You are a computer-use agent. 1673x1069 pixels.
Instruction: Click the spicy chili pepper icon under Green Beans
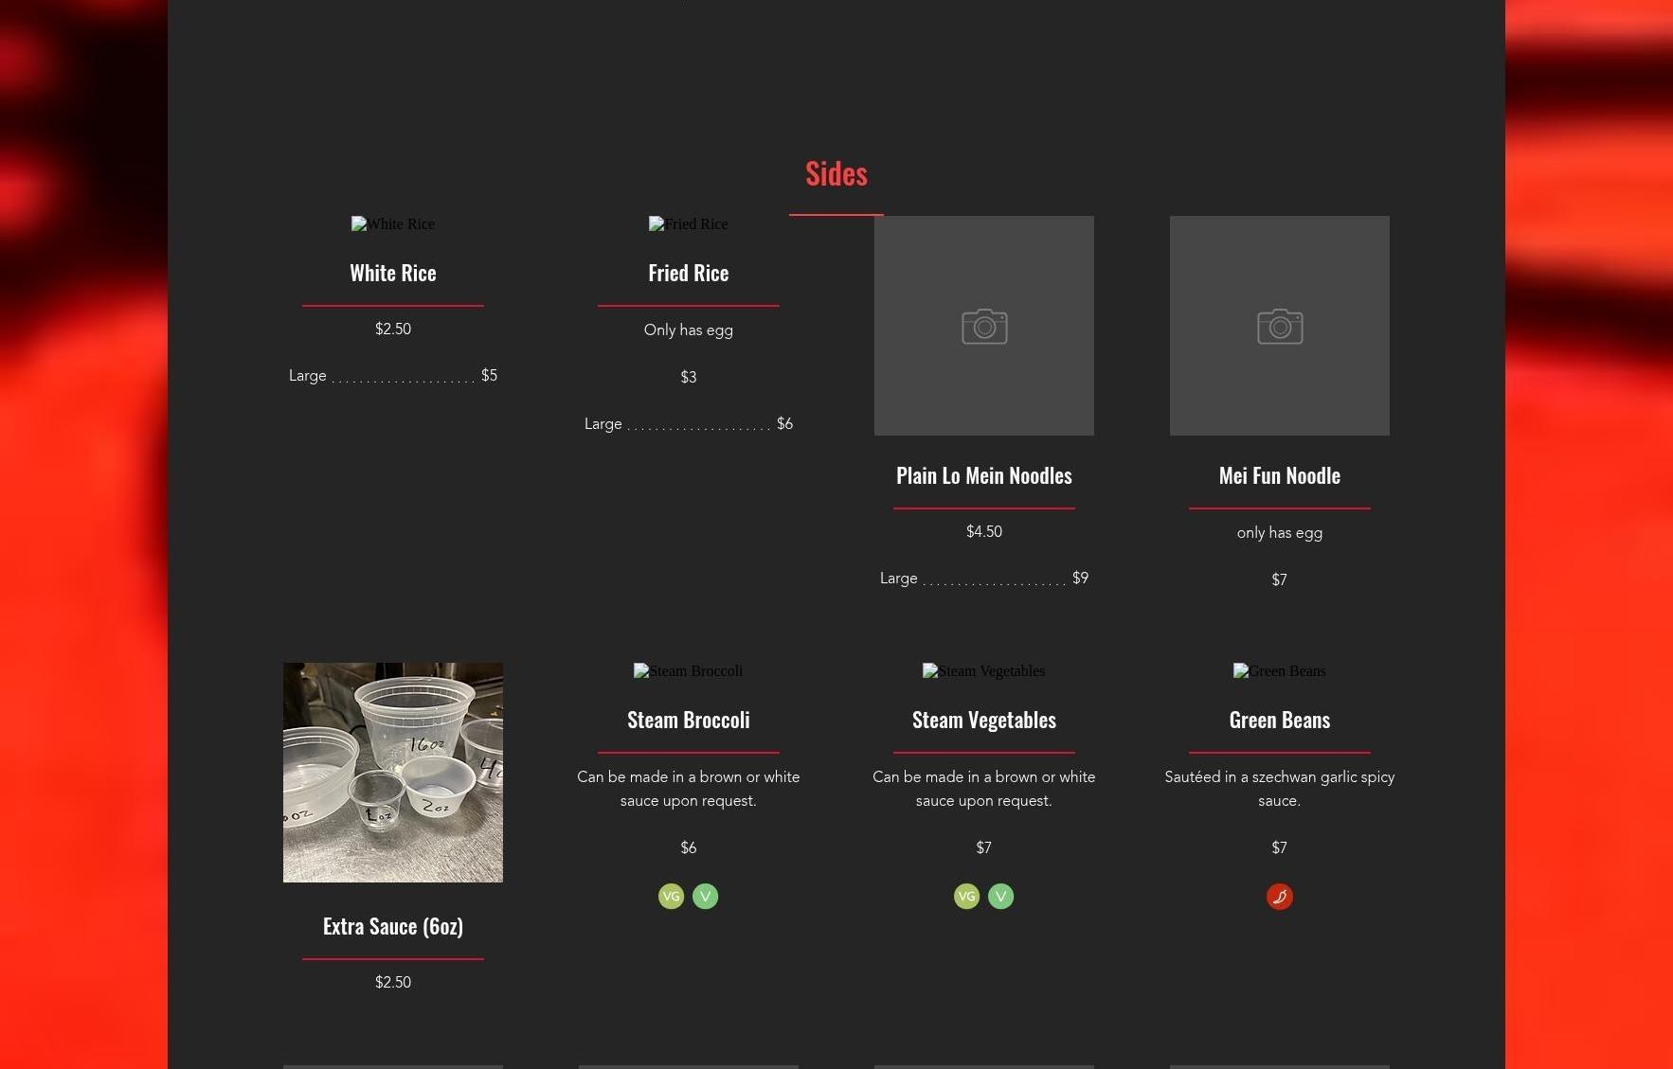click(1279, 897)
